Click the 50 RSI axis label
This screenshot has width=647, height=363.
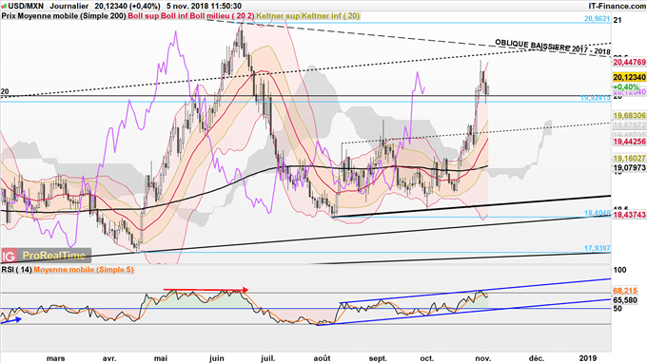(618, 309)
